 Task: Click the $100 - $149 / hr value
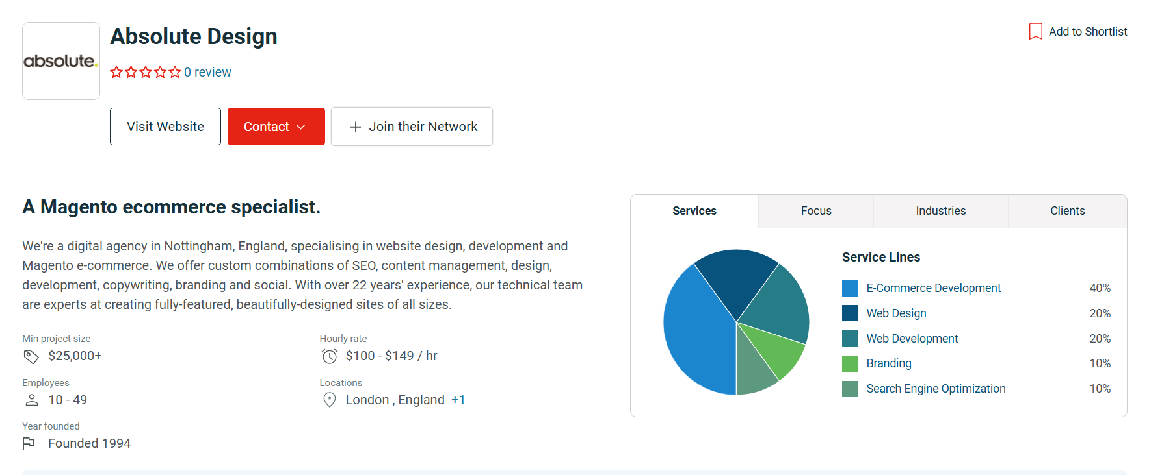391,356
